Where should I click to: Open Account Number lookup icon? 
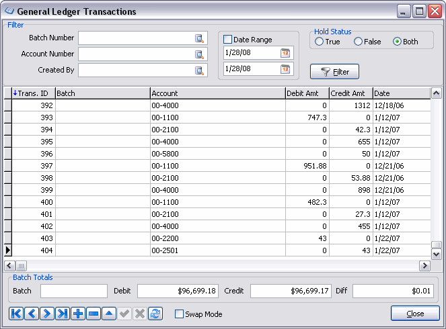point(199,54)
